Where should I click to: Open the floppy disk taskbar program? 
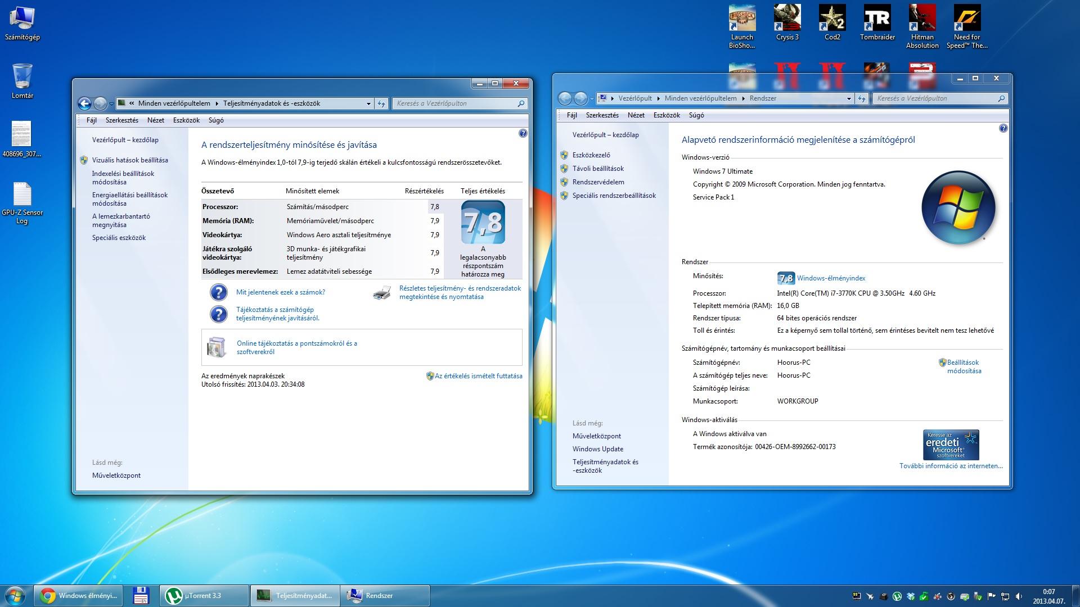pos(141,596)
